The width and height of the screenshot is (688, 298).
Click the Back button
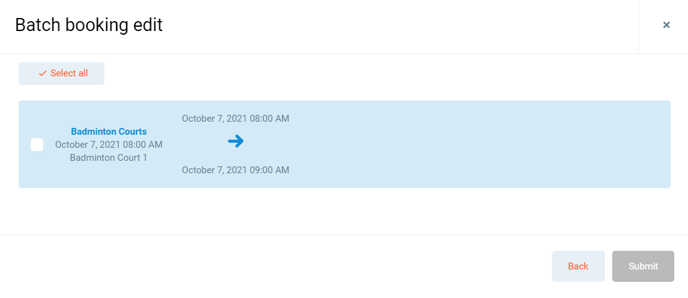click(x=577, y=266)
